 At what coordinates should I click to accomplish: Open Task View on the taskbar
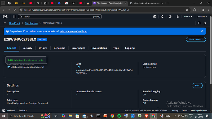pos(56,116)
